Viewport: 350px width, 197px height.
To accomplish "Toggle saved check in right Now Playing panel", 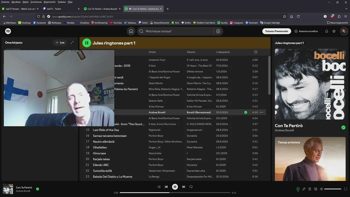I will coord(343,128).
